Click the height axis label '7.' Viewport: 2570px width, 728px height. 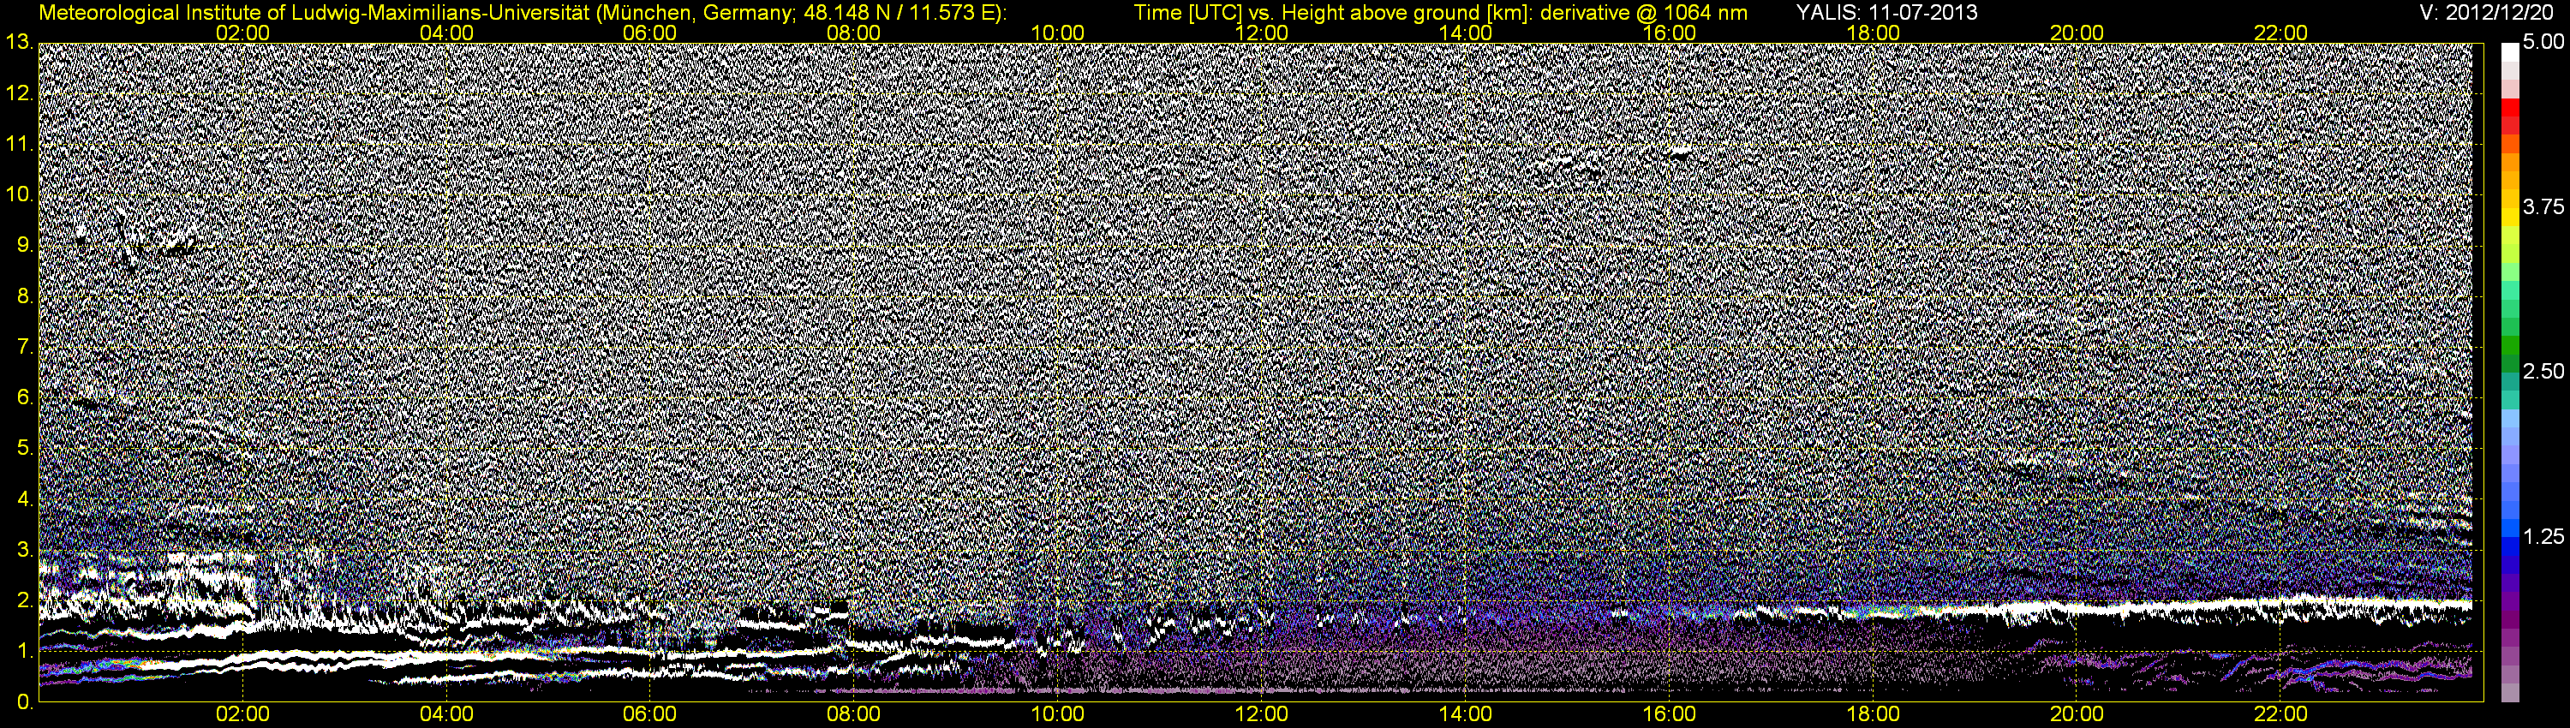[24, 347]
